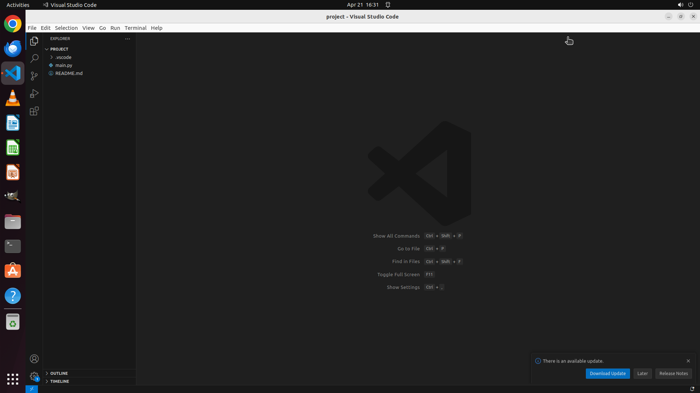Expand the .vscode folder
The height and width of the screenshot is (393, 700).
click(x=63, y=57)
